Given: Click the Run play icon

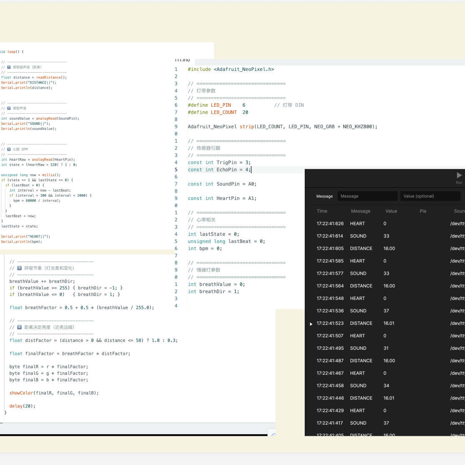Looking at the screenshot, I should (459, 175).
